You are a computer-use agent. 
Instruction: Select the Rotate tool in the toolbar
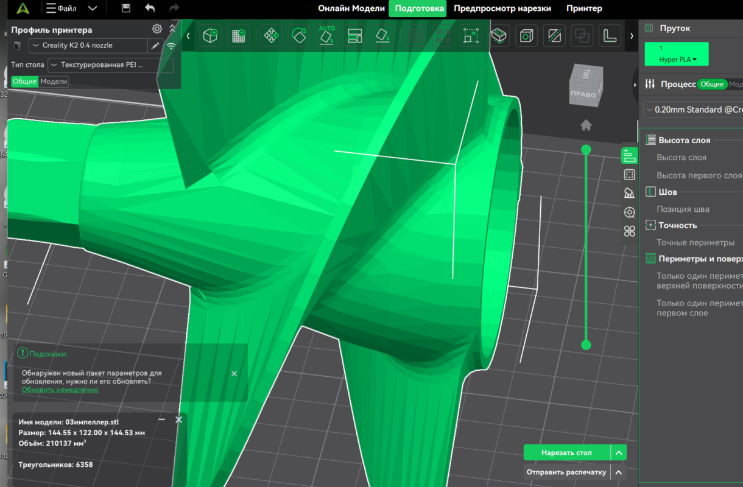[299, 37]
